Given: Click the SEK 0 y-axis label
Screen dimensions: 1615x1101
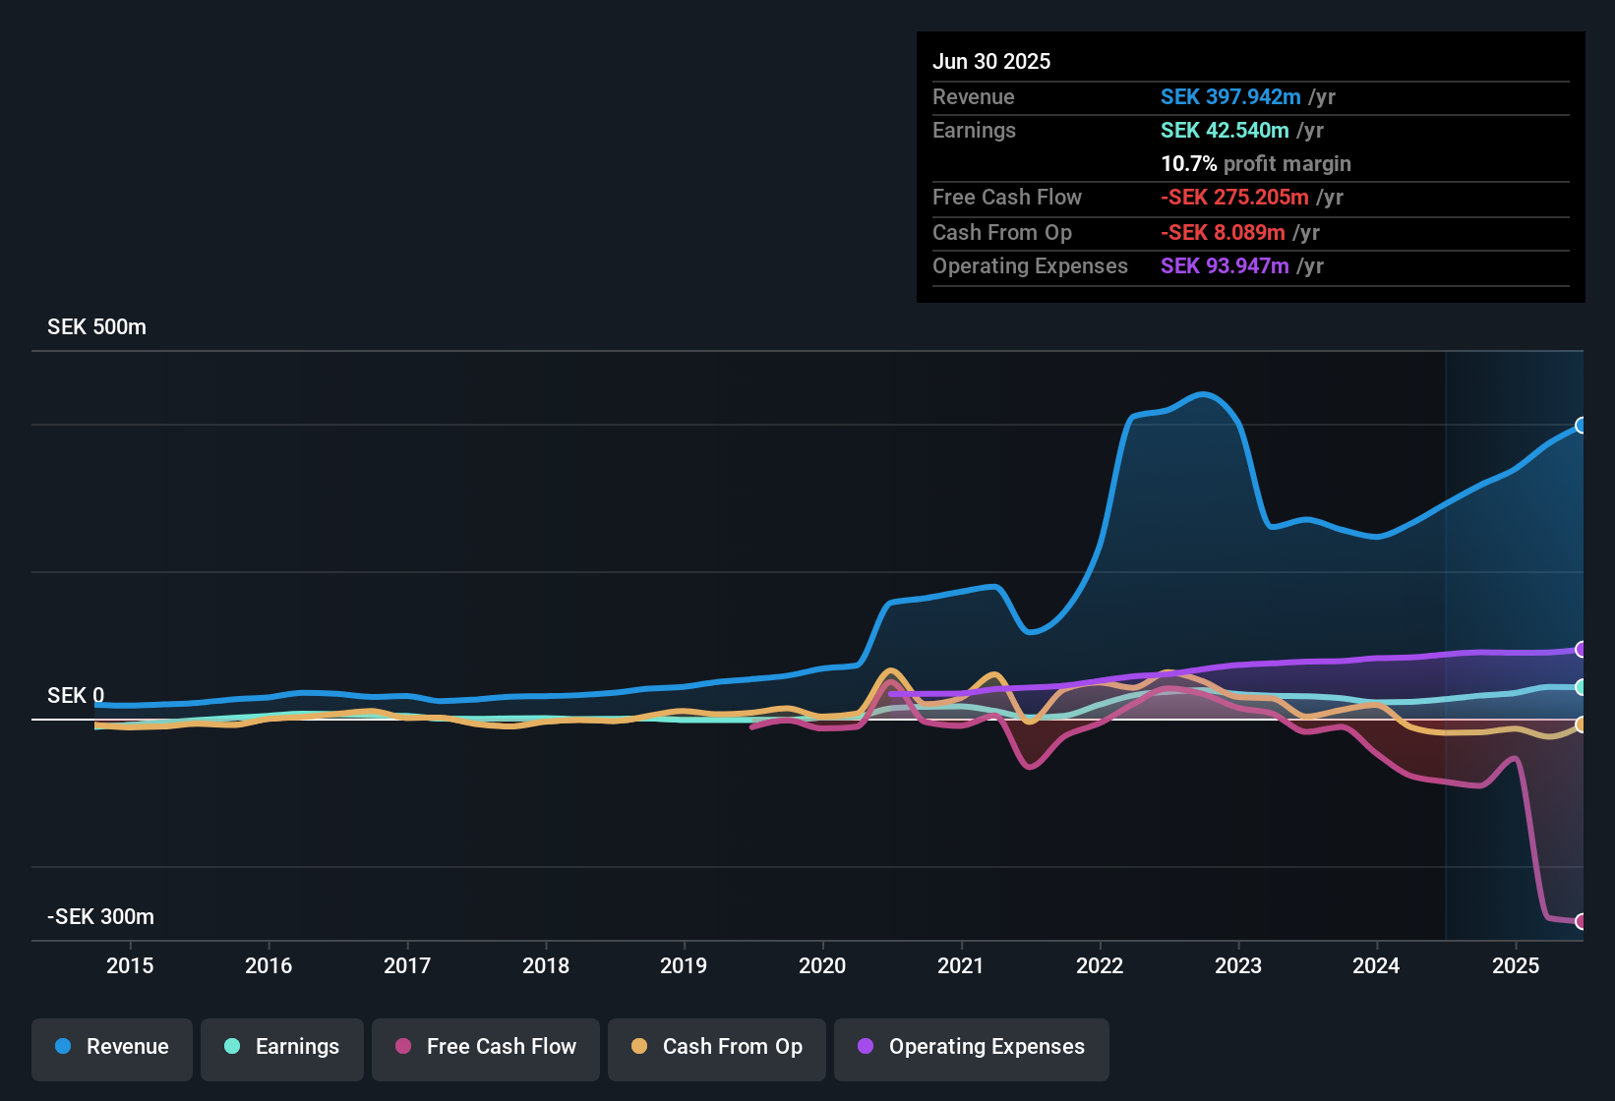Looking at the screenshot, I should 76,696.
